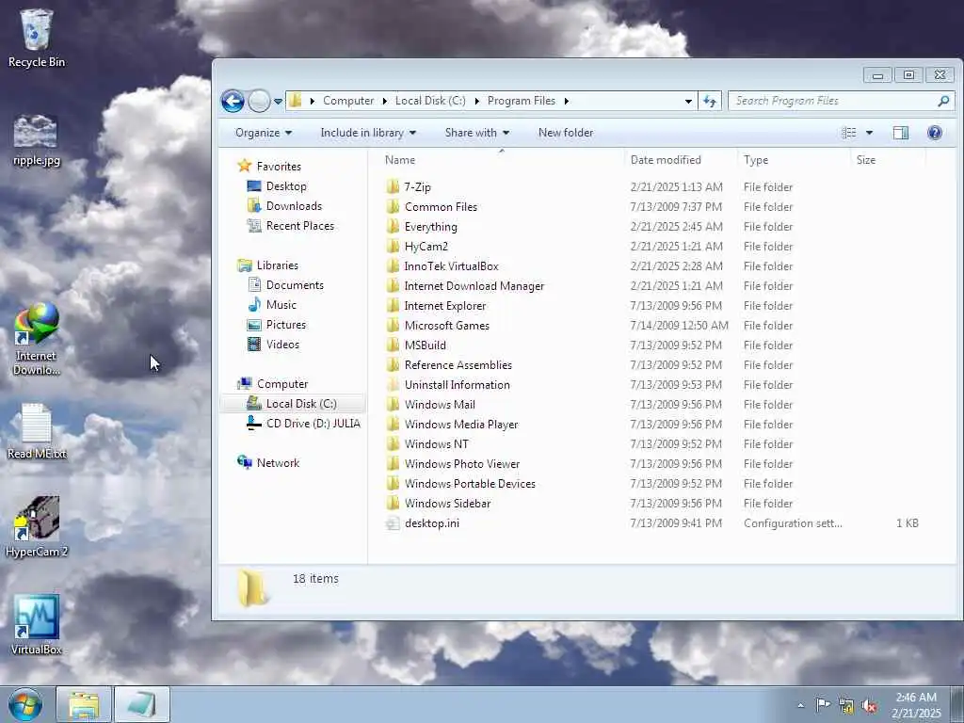Select the desktop.ini file icon
Image resolution: width=964 pixels, height=723 pixels.
(393, 523)
